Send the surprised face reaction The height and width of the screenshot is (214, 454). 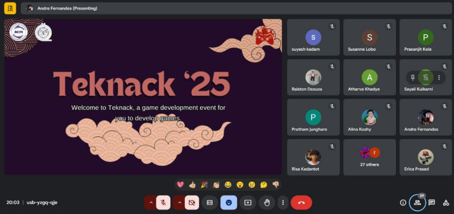coord(240,185)
